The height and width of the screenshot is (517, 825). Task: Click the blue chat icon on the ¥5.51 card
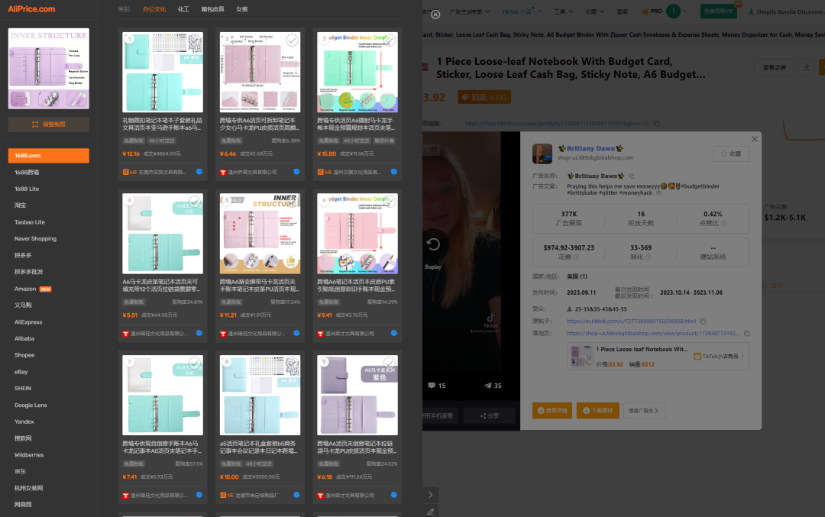(199, 334)
